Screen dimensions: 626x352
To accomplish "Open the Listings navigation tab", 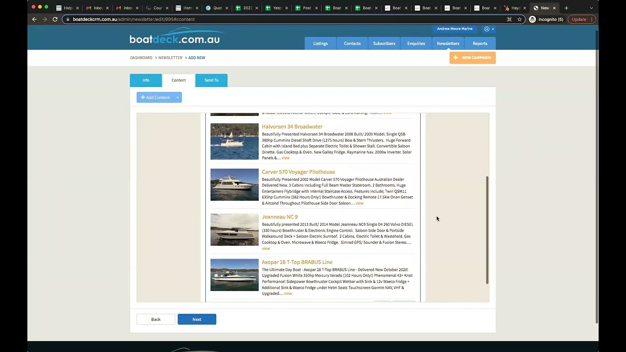I will click(x=320, y=44).
